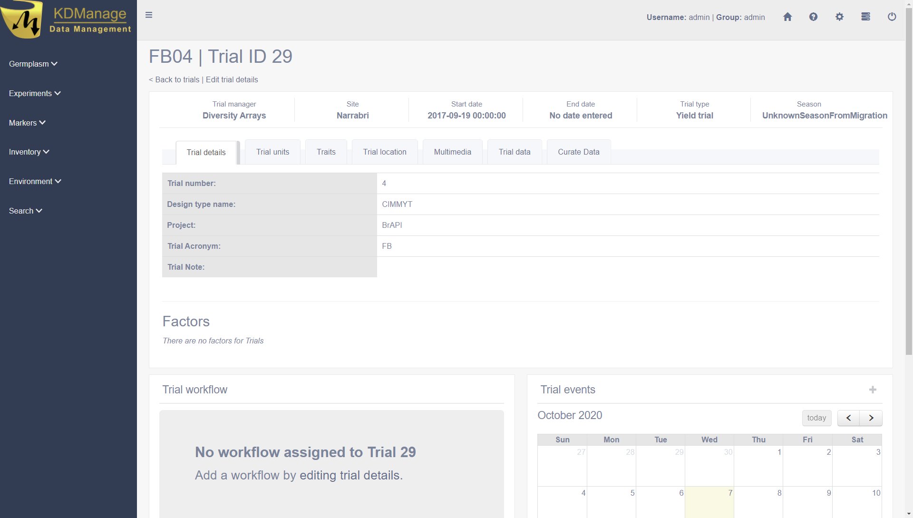Click the page vertical scrollbar

909,190
